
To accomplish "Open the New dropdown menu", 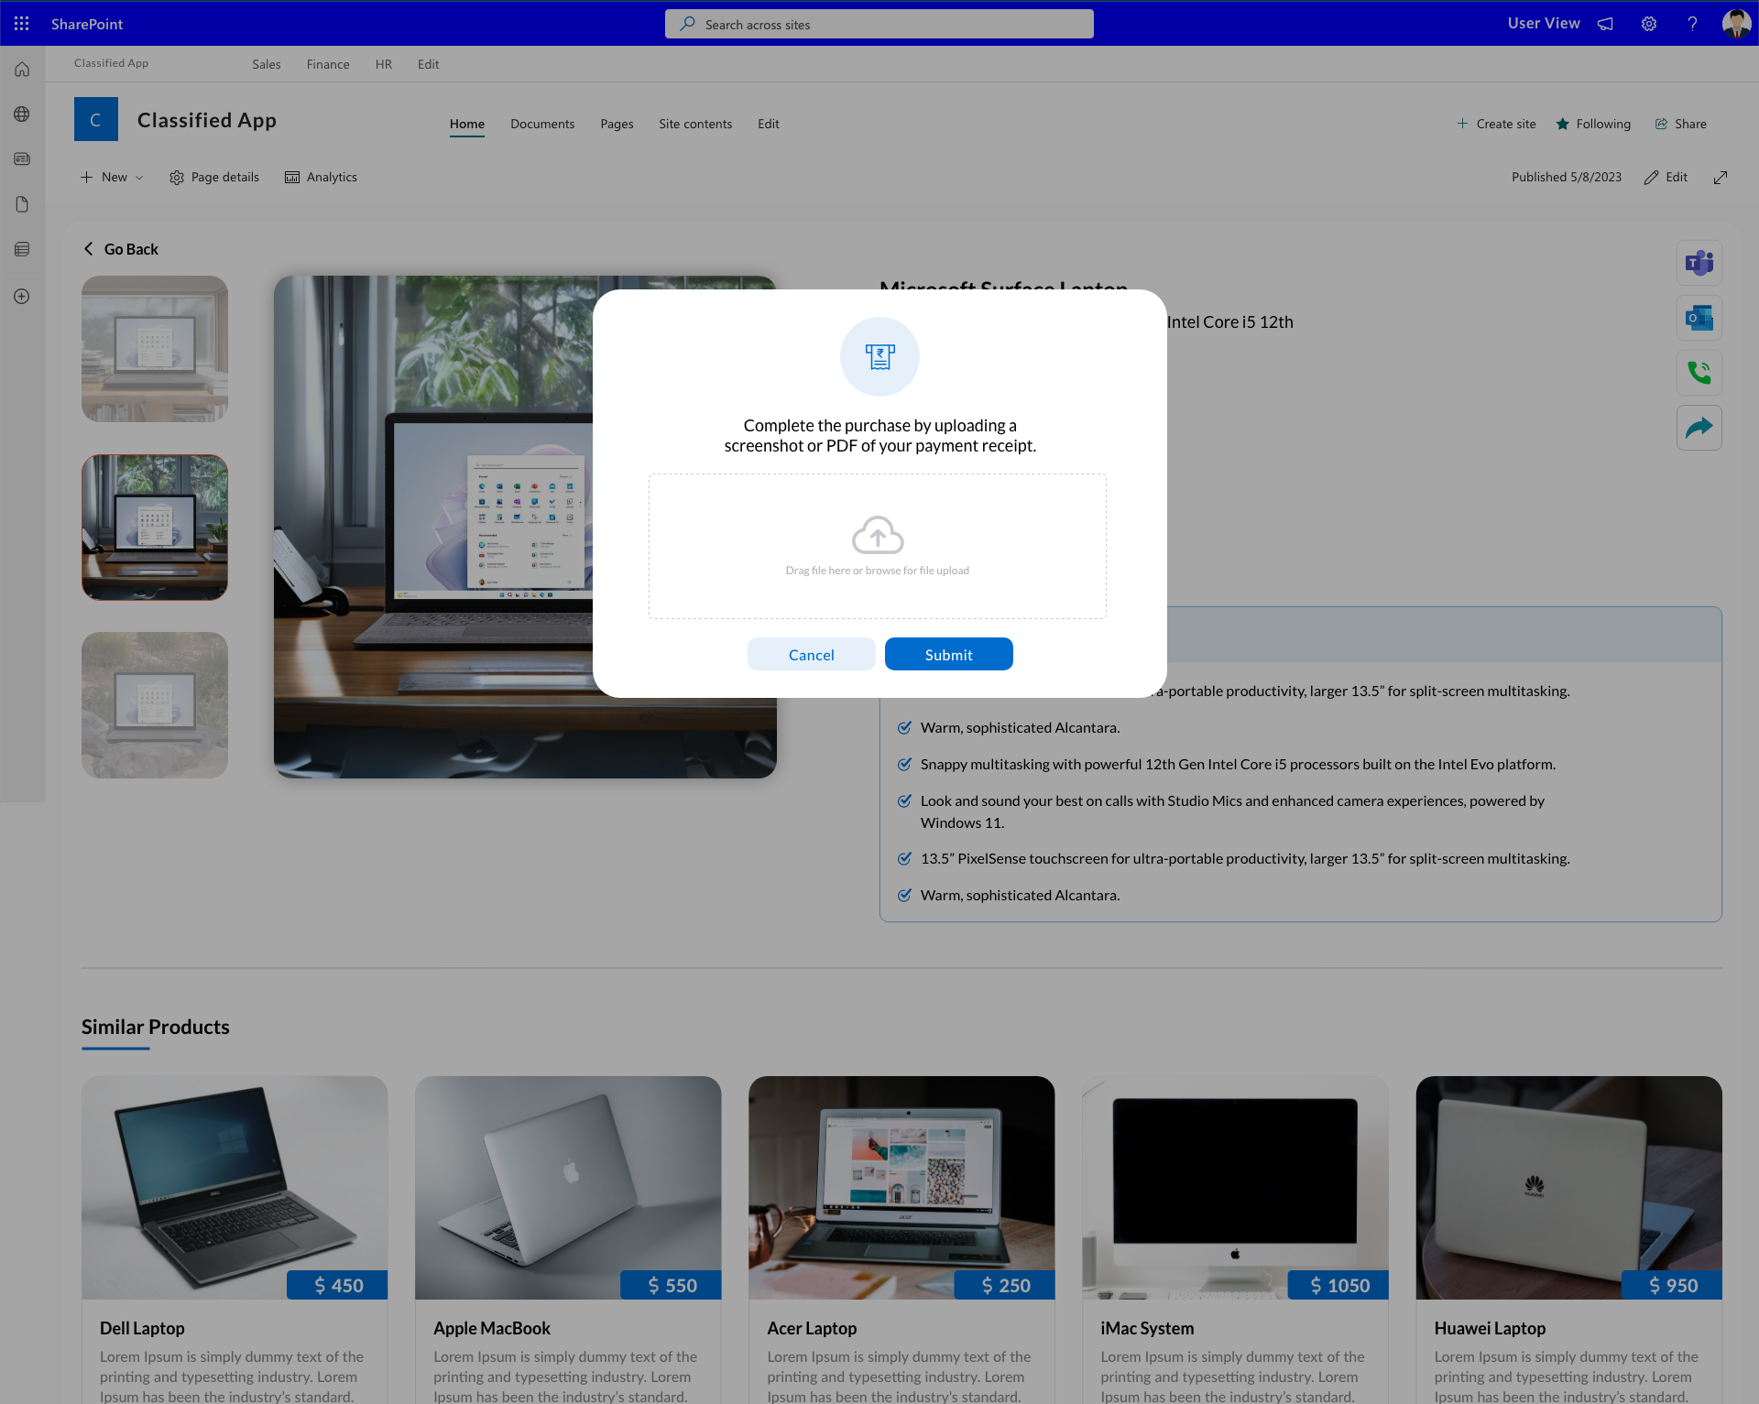I will click(112, 178).
